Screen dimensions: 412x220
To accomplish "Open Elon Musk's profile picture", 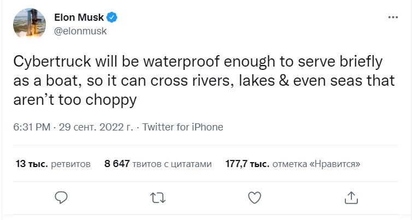I will pos(27,25).
